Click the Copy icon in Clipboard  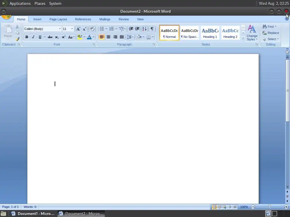(17, 33)
